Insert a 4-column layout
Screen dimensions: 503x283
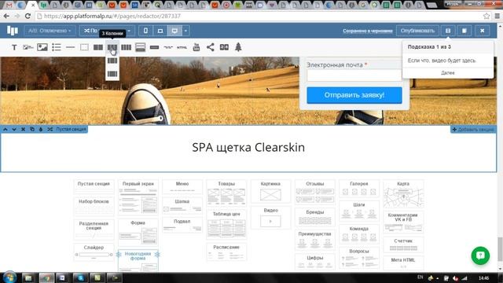coord(126,47)
